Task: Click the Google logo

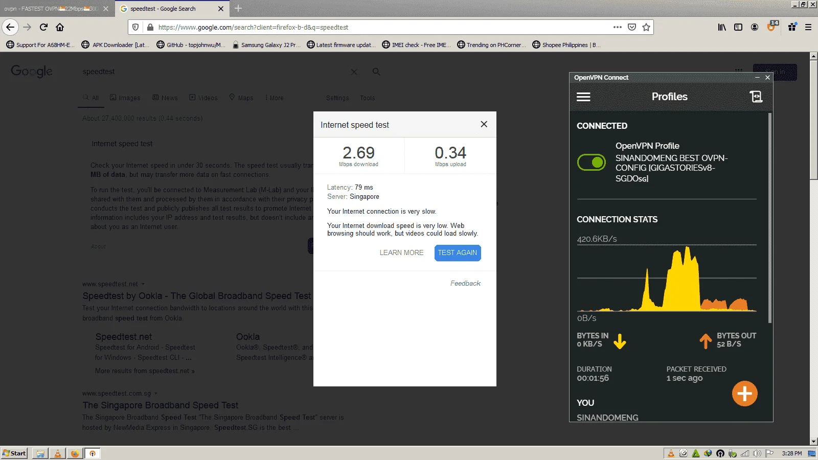Action: [x=32, y=72]
